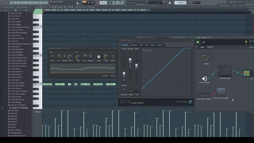Click the Peak BASE knob
254x143 pixels.
(52, 57)
